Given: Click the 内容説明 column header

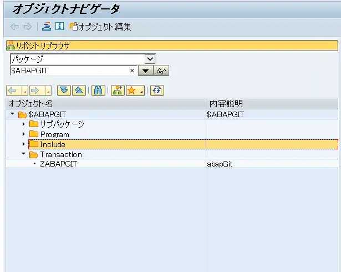Looking at the screenshot, I should click(x=272, y=104).
